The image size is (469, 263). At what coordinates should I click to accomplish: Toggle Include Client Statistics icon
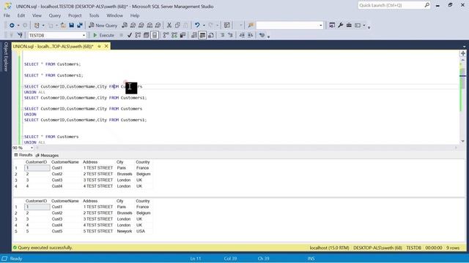(x=182, y=36)
